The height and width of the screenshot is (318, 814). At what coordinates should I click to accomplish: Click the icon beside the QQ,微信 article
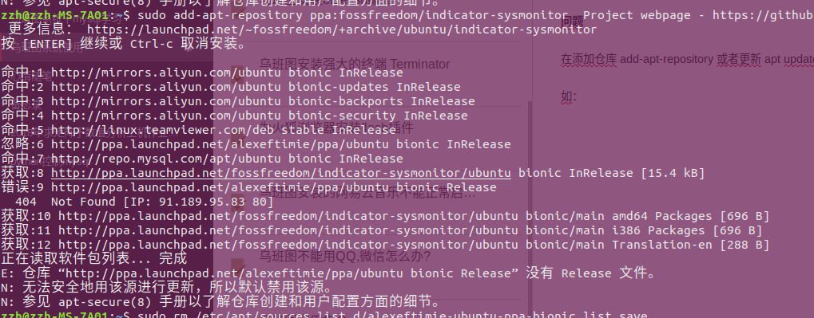coord(236,265)
